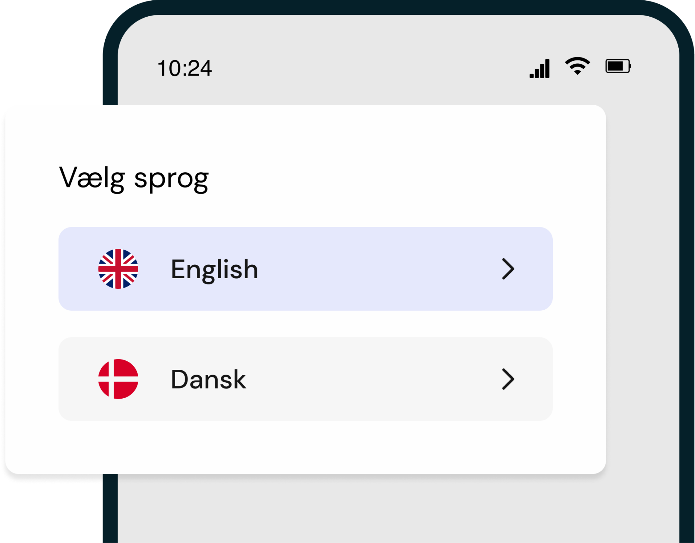This screenshot has height=543, width=695.
Task: Open Dansk via its right chevron arrow
Action: point(508,379)
